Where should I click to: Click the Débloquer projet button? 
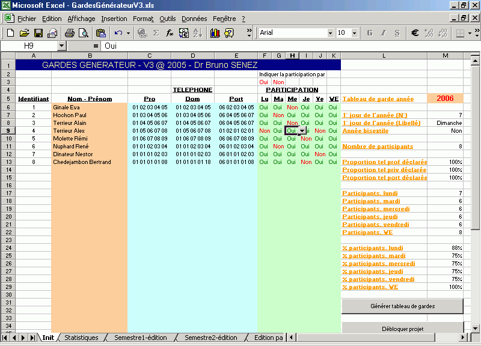click(402, 327)
